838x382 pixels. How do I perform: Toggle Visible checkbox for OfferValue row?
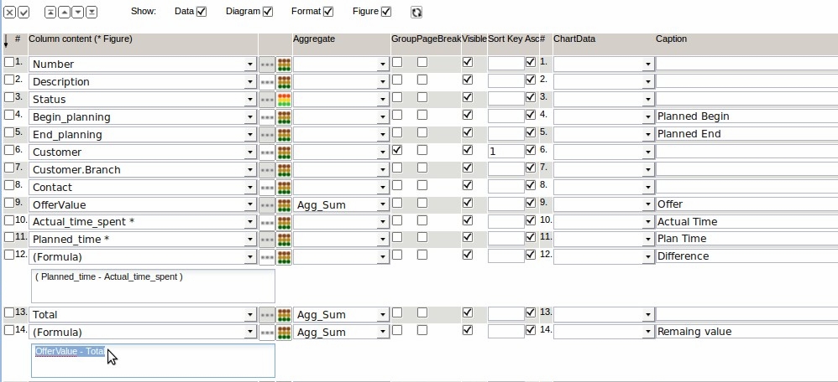[468, 204]
